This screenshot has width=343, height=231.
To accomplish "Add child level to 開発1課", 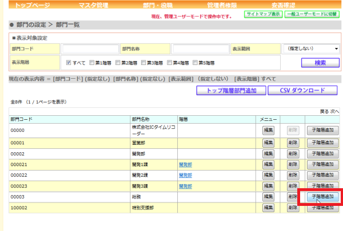I will [x=322, y=165].
